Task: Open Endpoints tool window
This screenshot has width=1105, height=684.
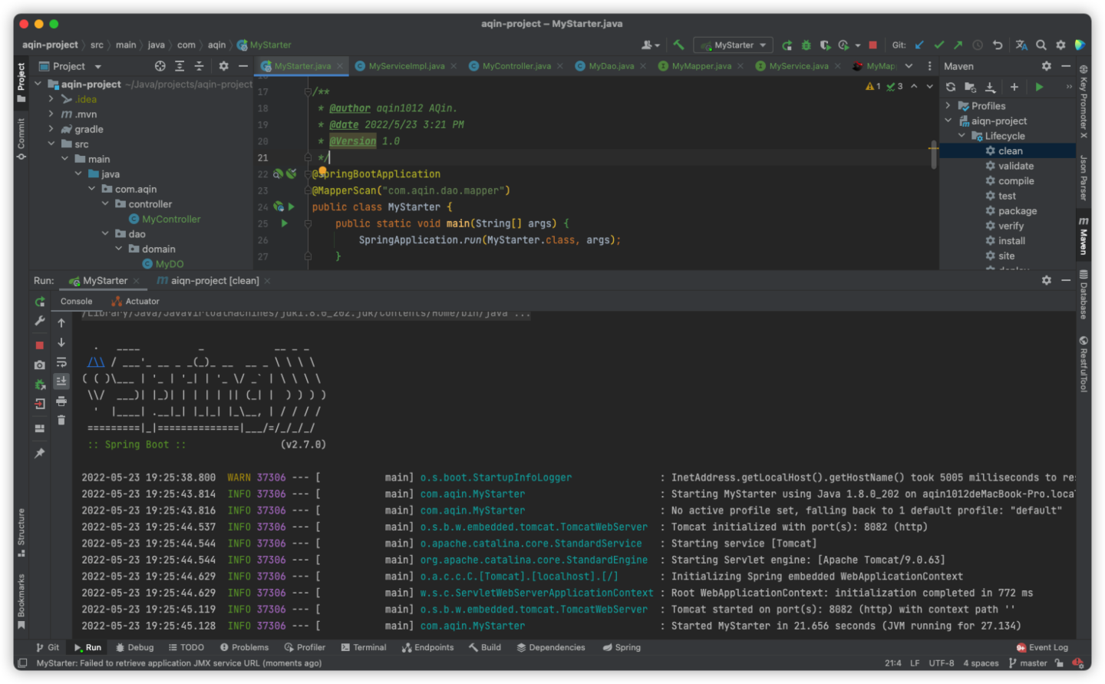Action: (x=427, y=648)
